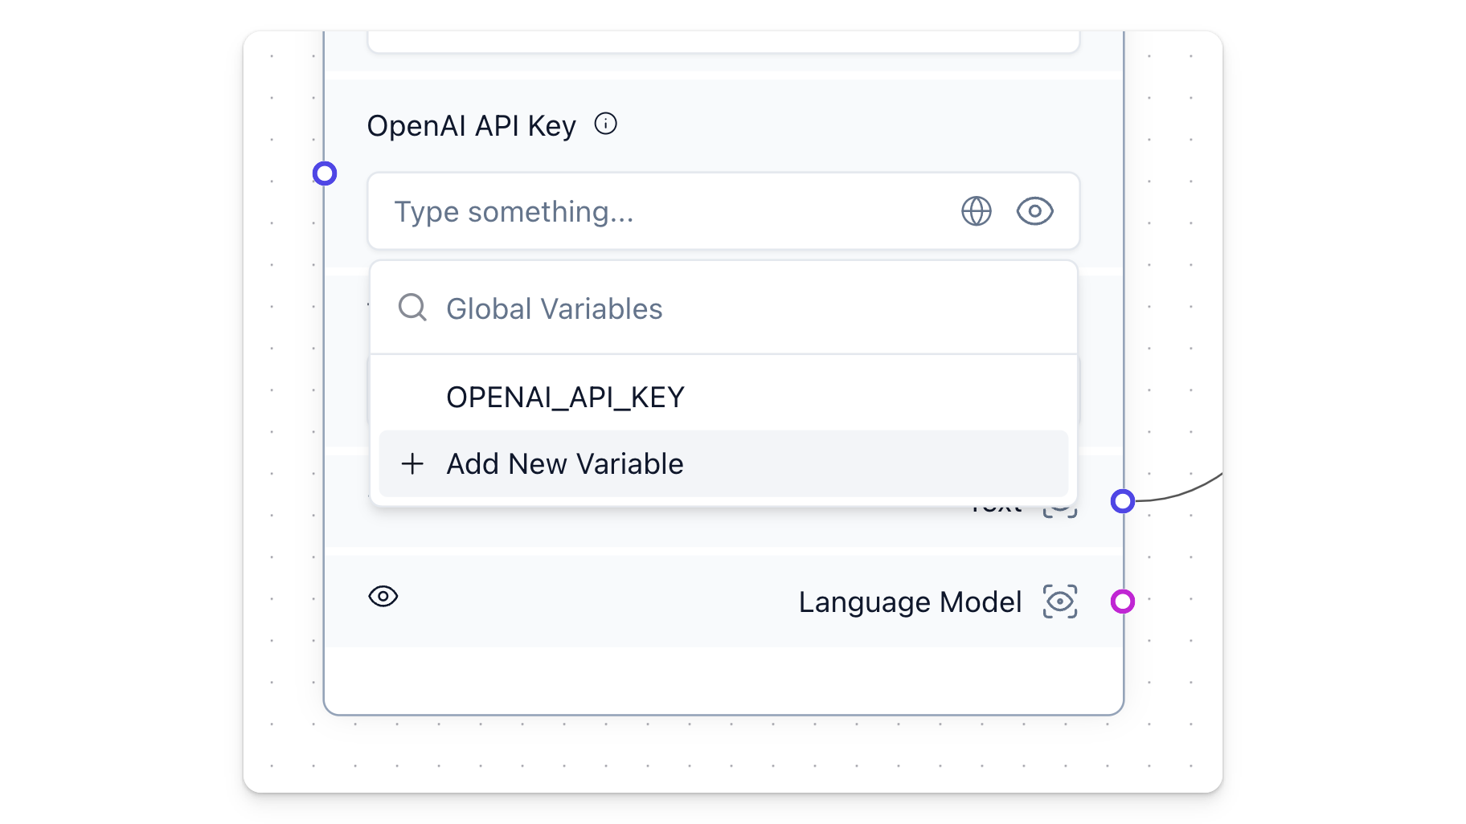
Task: Click the blue Text output handle
Action: tap(1122, 501)
